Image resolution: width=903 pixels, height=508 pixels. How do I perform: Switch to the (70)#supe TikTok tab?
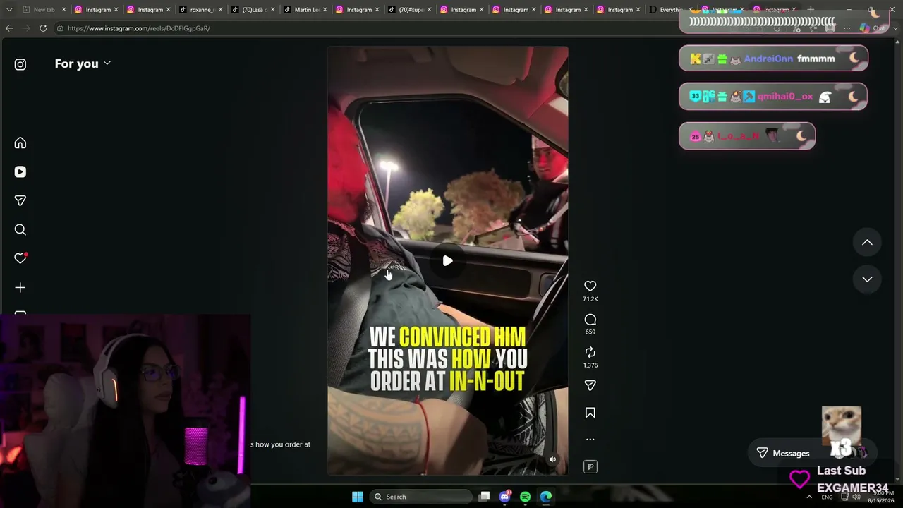tap(410, 10)
